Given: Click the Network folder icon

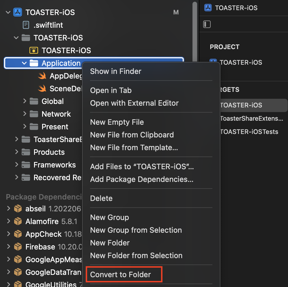Looking at the screenshot, I should point(34,114).
